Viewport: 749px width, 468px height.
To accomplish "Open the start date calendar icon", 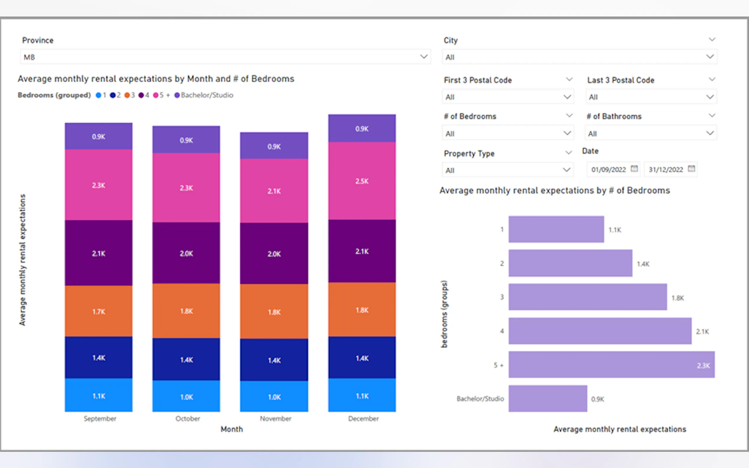I will pos(634,169).
